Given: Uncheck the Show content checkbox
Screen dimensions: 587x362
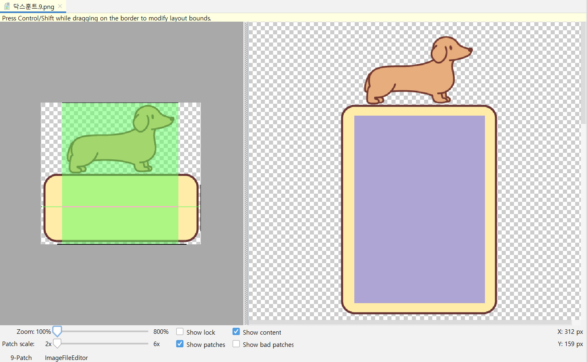Looking at the screenshot, I should pyautogui.click(x=236, y=332).
